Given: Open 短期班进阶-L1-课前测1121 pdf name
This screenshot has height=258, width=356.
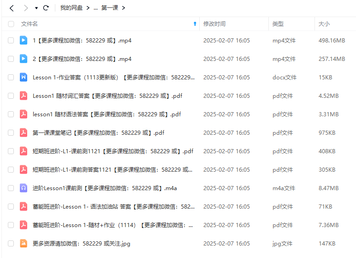Looking at the screenshot, I should (113, 151).
